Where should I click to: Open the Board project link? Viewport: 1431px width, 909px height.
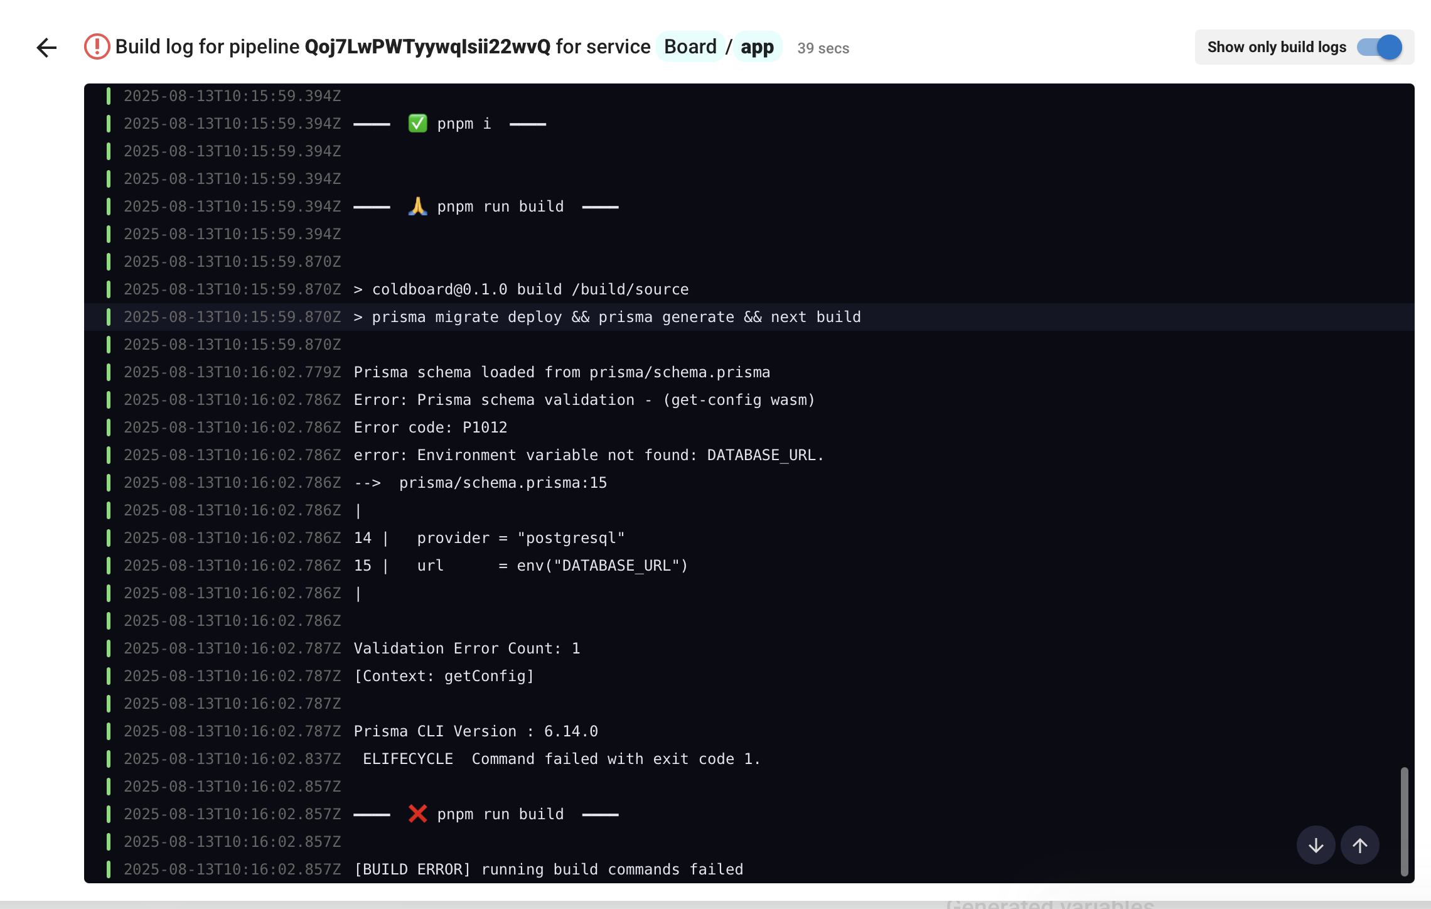pos(690,47)
